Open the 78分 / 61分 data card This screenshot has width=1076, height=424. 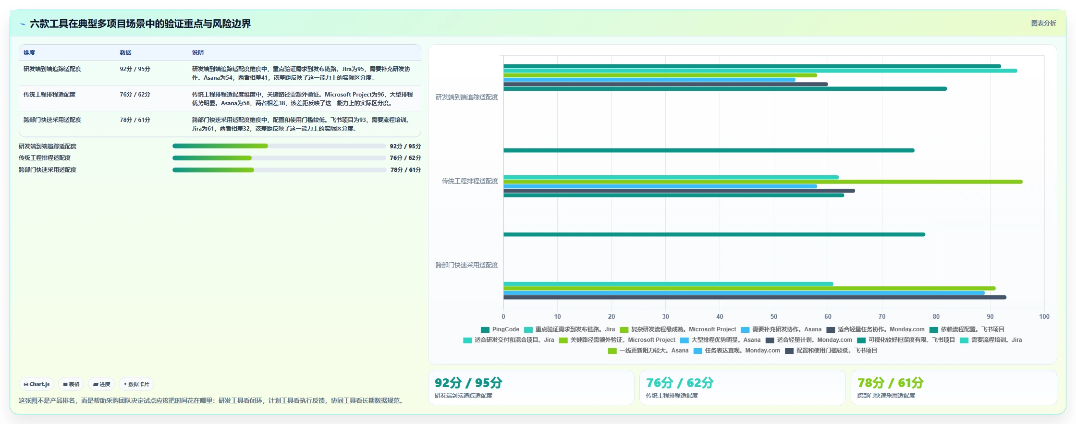tap(954, 388)
